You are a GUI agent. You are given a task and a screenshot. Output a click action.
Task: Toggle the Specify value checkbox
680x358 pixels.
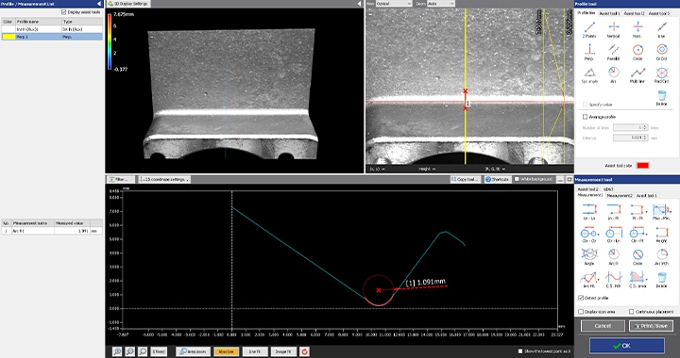(x=585, y=105)
